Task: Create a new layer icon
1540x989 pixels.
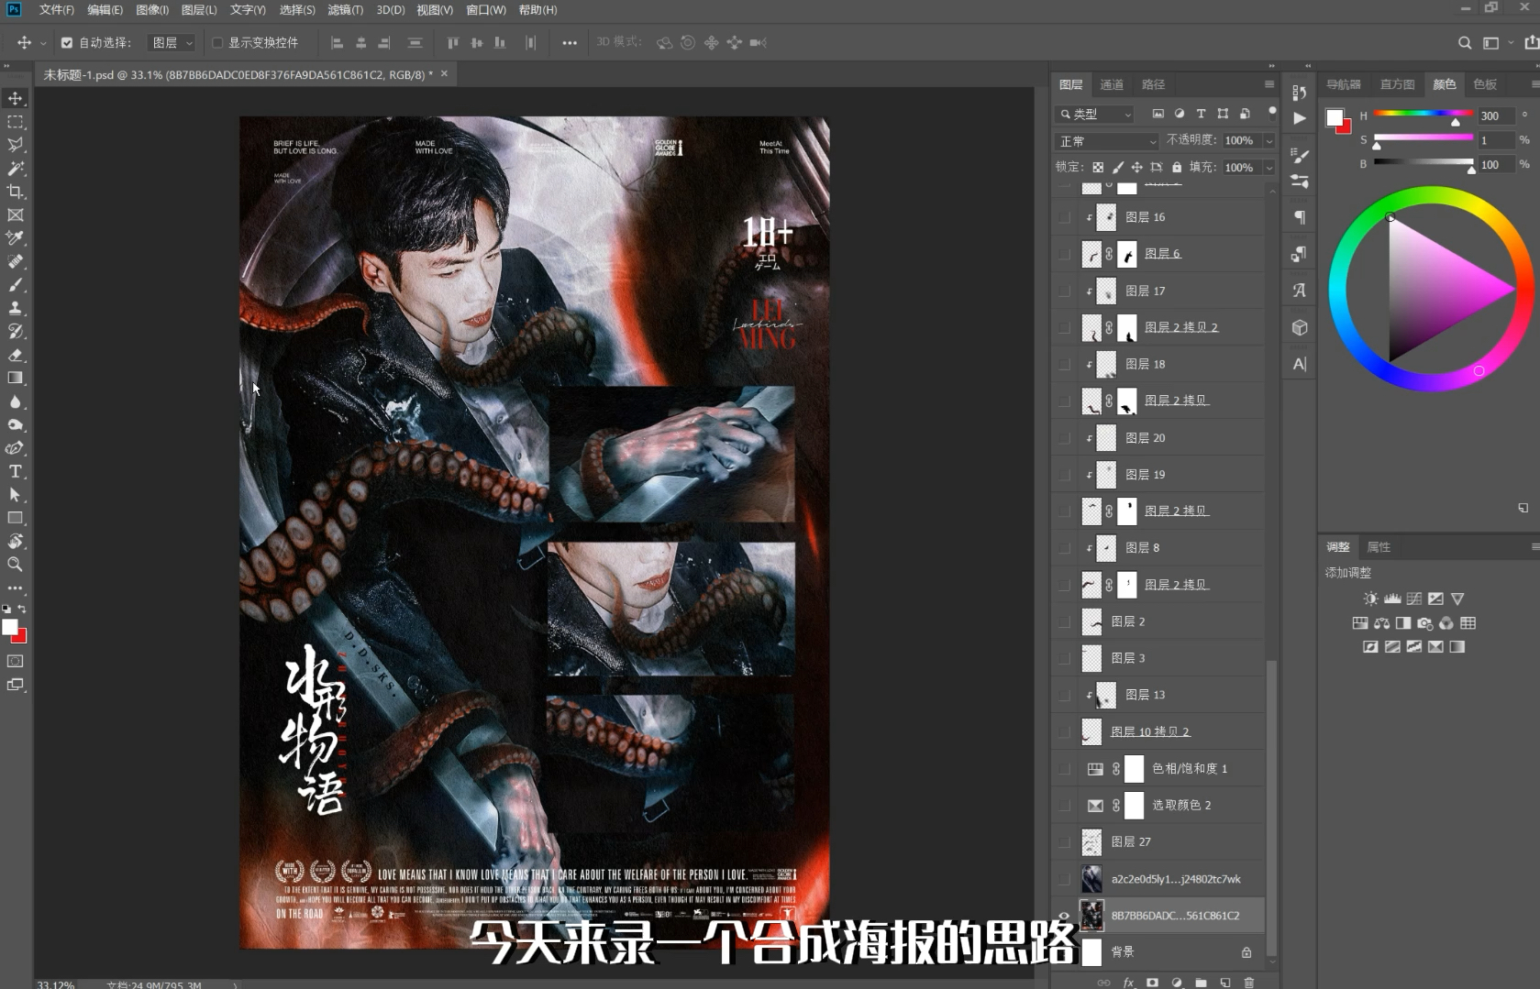Action: [1224, 982]
